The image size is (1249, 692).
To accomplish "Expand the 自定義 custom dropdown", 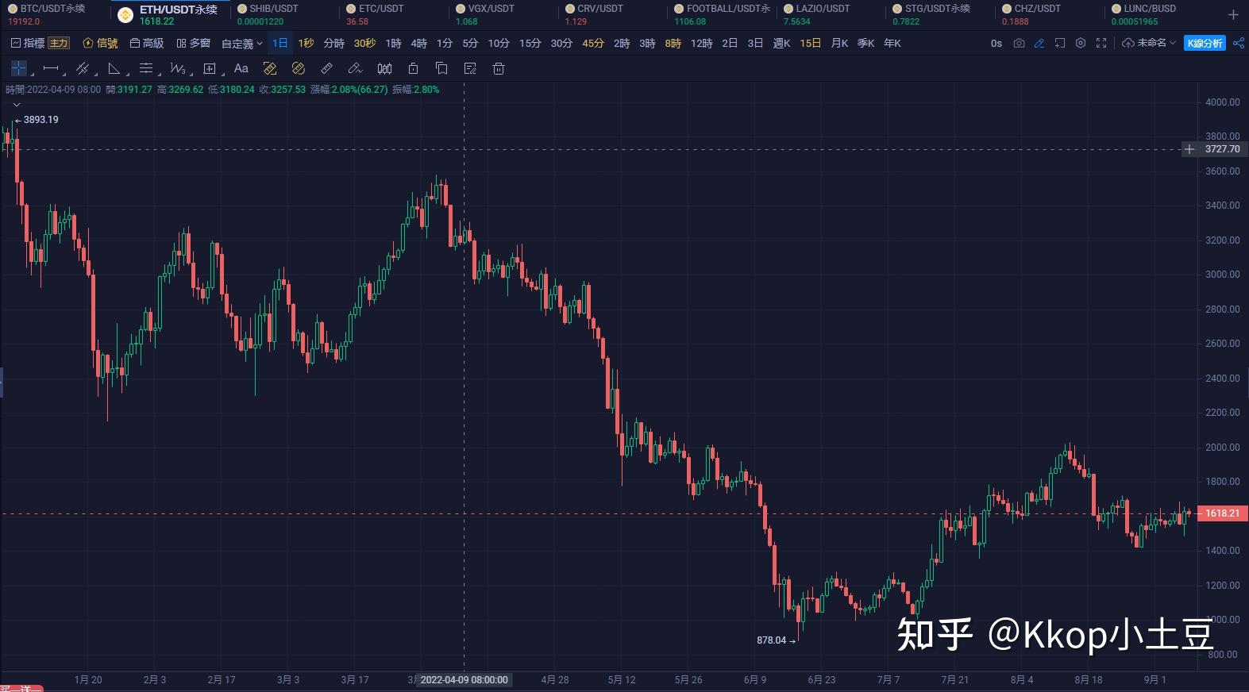I will click(x=242, y=44).
